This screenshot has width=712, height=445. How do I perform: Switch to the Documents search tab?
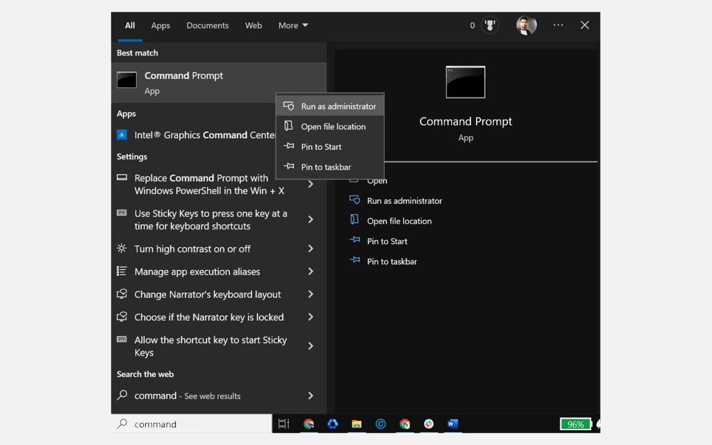(207, 26)
